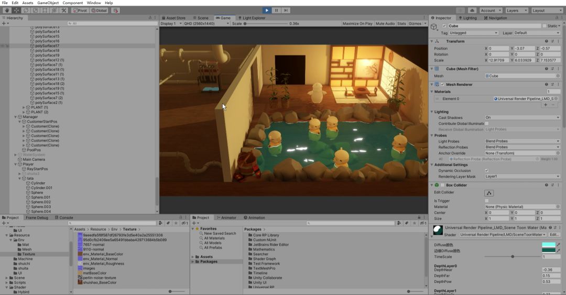
Task: Toggle the Is Trigger checkbox
Action: click(x=486, y=201)
